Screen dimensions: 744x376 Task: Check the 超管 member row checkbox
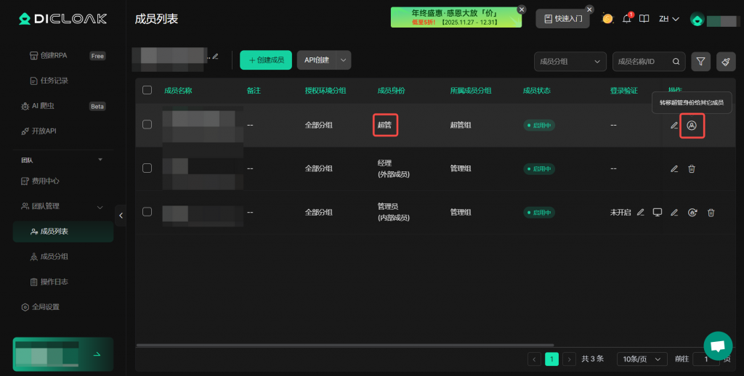click(147, 125)
